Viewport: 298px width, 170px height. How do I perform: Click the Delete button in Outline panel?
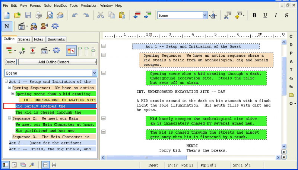pos(10,62)
